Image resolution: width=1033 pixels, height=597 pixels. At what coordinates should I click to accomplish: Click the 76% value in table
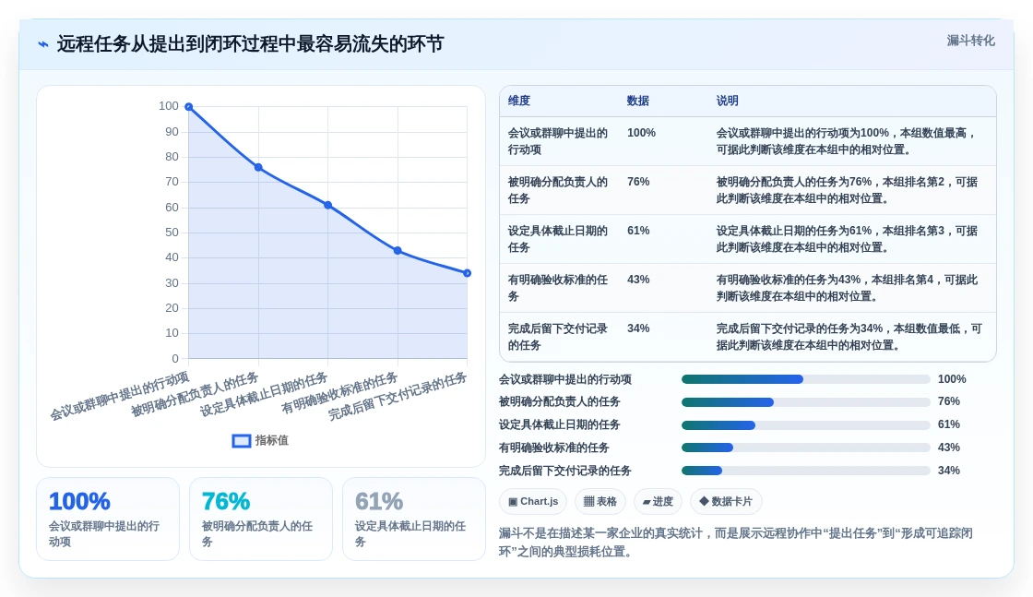tap(638, 182)
